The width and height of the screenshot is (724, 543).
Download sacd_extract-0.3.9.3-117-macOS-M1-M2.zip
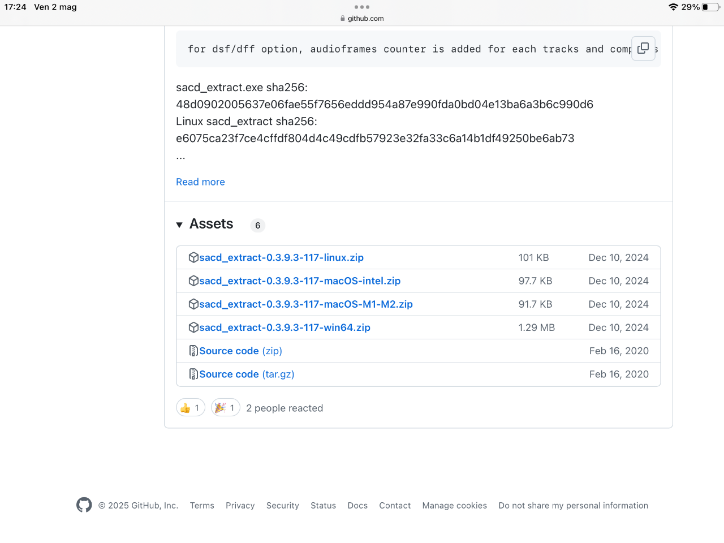tap(306, 304)
